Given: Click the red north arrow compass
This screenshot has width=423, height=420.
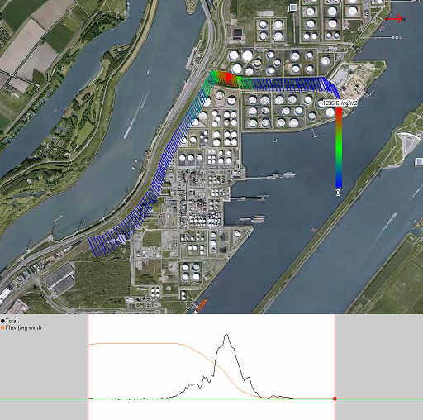Looking at the screenshot, I should pos(395,19).
